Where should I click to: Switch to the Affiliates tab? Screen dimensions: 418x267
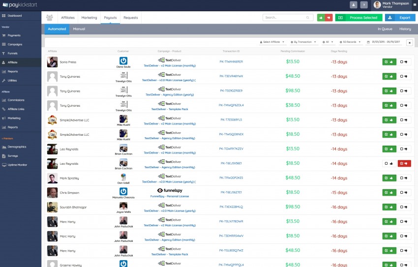click(x=68, y=18)
